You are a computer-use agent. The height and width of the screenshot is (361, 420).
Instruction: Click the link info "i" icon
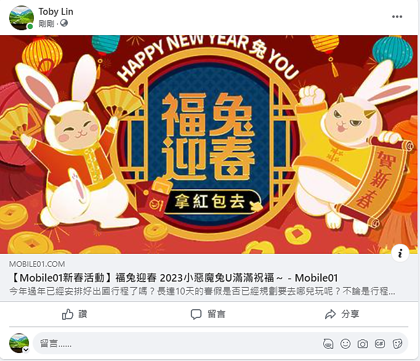point(400,253)
